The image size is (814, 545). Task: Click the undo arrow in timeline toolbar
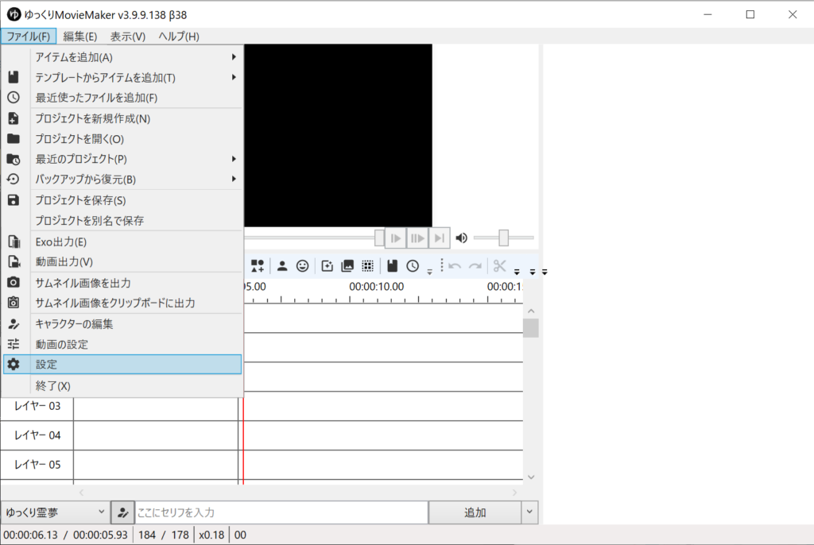[455, 266]
